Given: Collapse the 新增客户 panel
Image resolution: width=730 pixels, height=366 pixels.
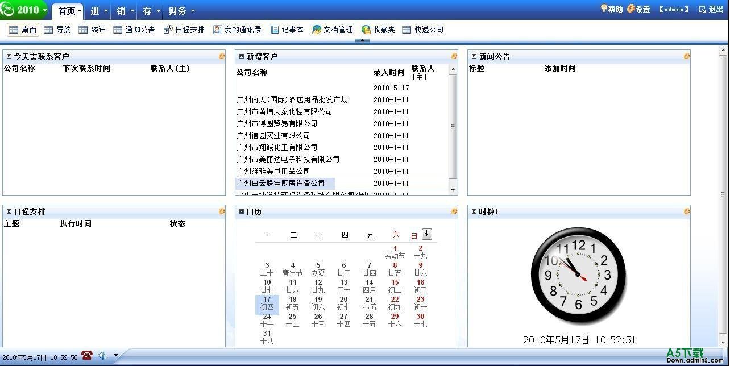Looking at the screenshot, I should pyautogui.click(x=242, y=56).
